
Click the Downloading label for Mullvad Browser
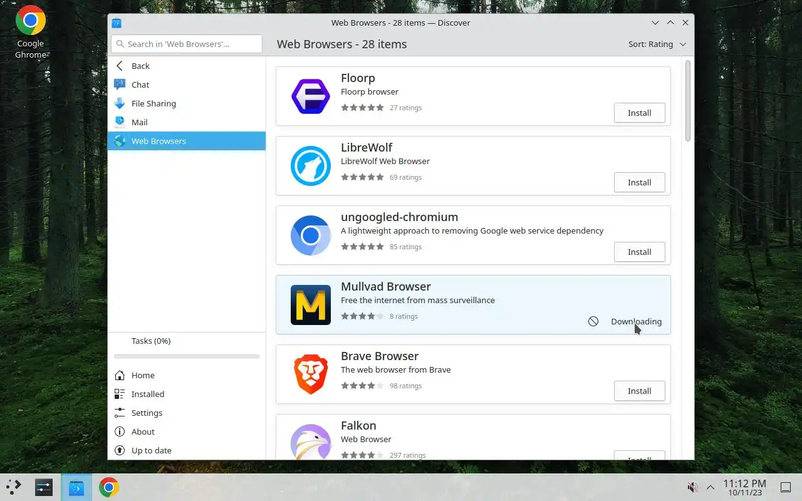[636, 321]
